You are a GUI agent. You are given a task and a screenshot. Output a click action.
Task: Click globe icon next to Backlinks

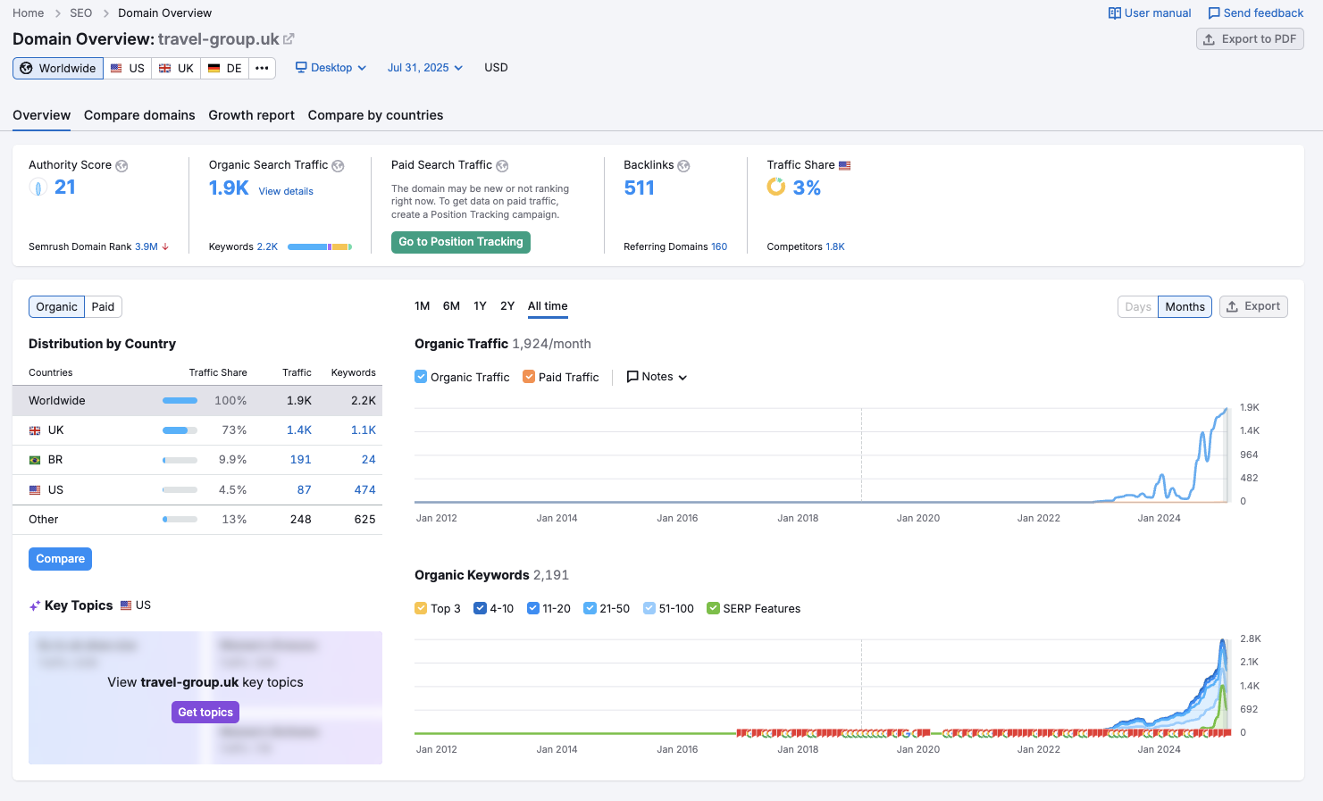(x=683, y=166)
